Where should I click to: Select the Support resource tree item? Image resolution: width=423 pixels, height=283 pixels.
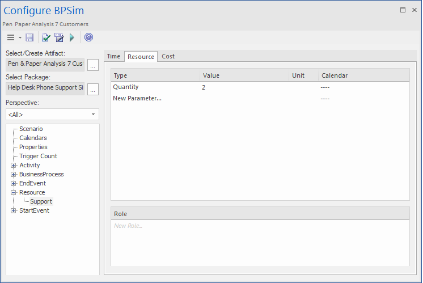point(41,202)
